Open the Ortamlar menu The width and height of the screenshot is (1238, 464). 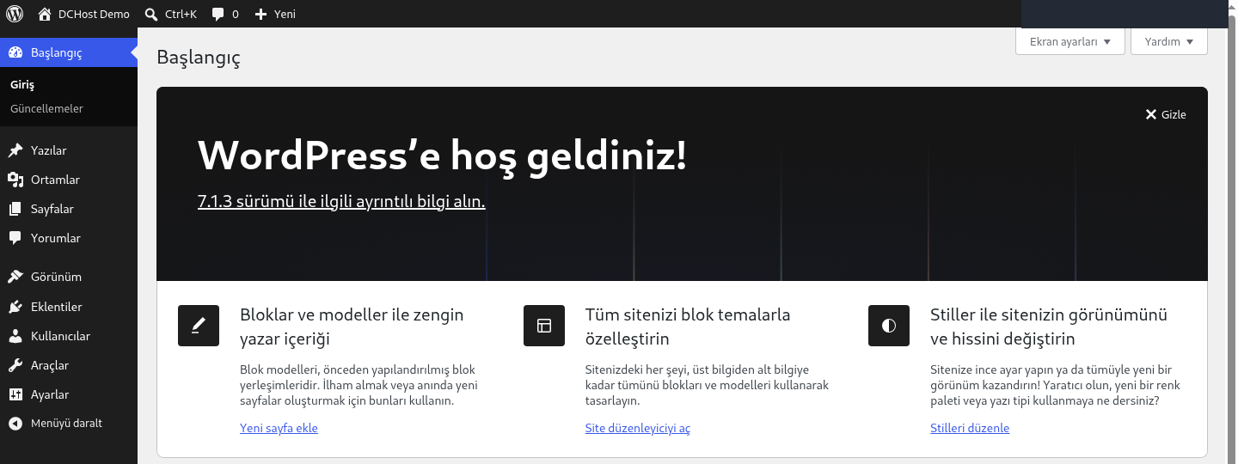coord(69,180)
